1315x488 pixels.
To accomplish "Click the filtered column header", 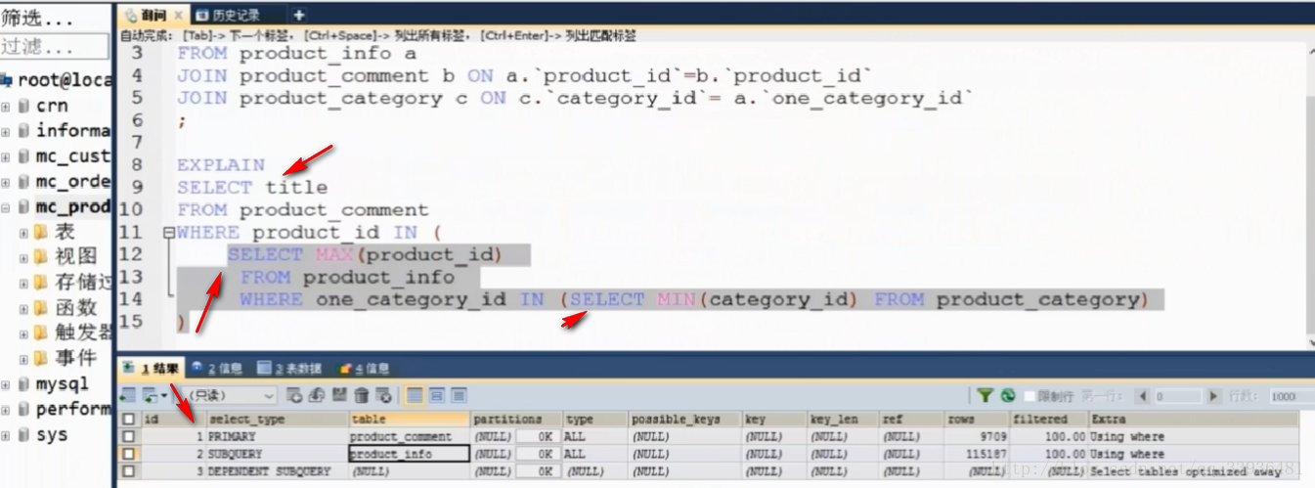I will tap(1049, 419).
